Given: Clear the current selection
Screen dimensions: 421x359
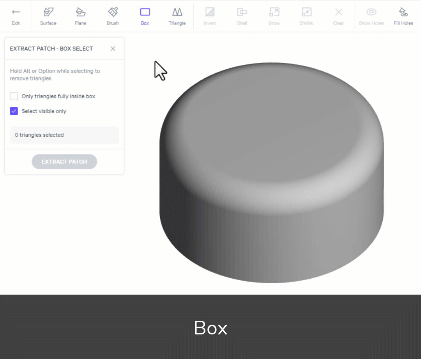Looking at the screenshot, I should click(x=339, y=17).
